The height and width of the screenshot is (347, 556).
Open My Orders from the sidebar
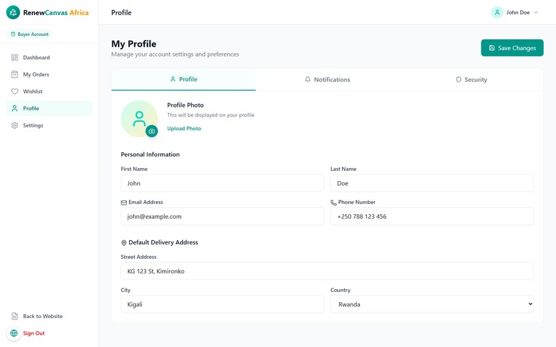coord(49,74)
